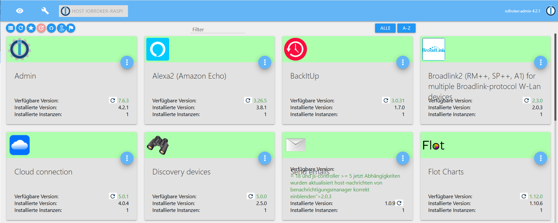Image resolution: width=558 pixels, height=223 pixels.
Task: Click the Cloud connection cloud logo
Action: point(20,145)
